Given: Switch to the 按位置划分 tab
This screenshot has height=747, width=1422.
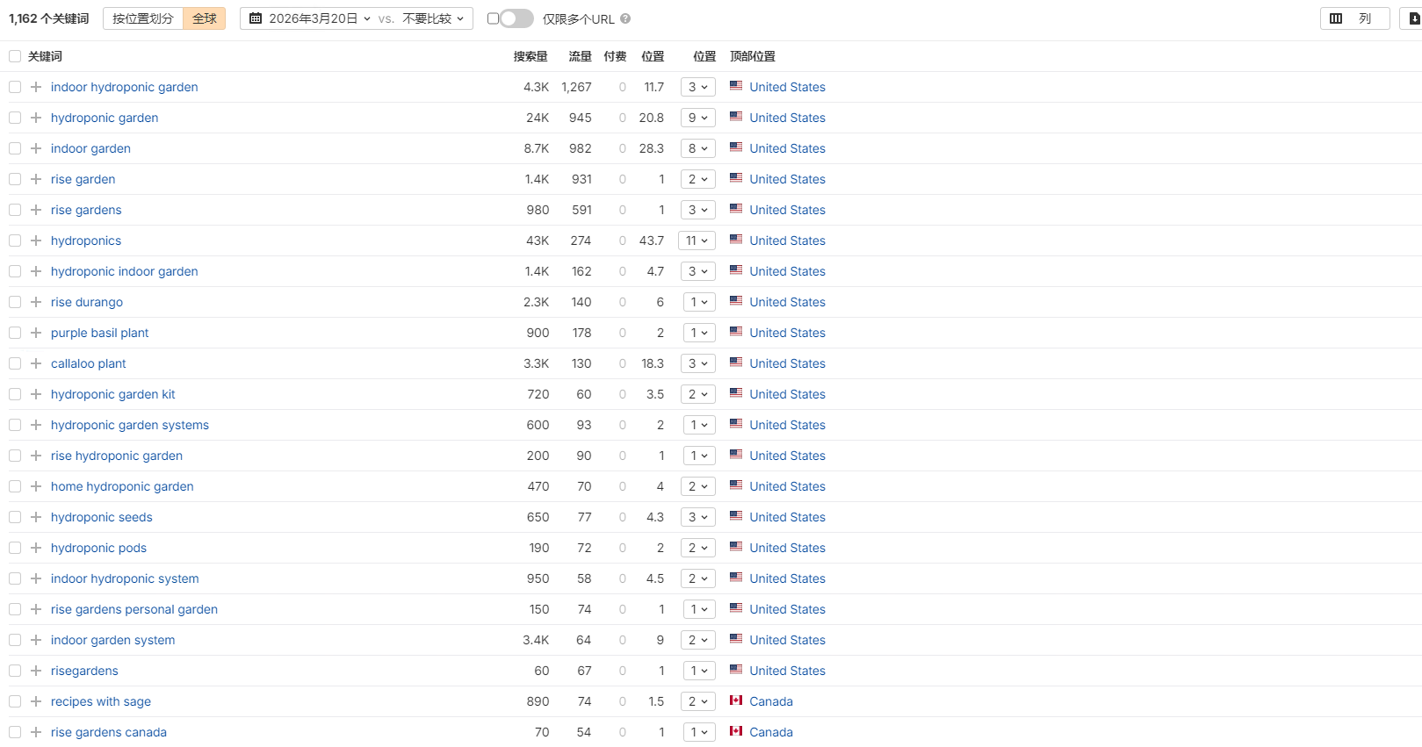Looking at the screenshot, I should [x=143, y=18].
